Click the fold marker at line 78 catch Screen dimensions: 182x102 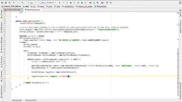(x=11, y=83)
